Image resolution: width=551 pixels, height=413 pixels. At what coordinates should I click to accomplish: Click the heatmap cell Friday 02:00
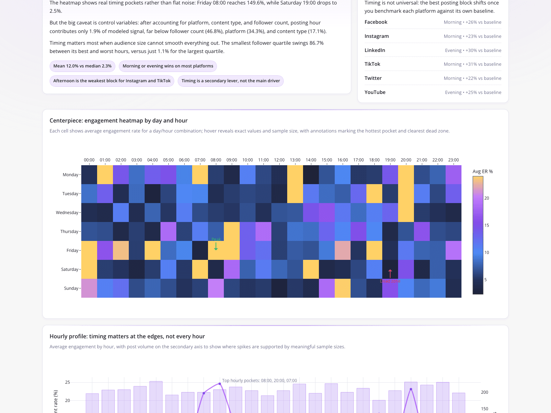tap(121, 250)
